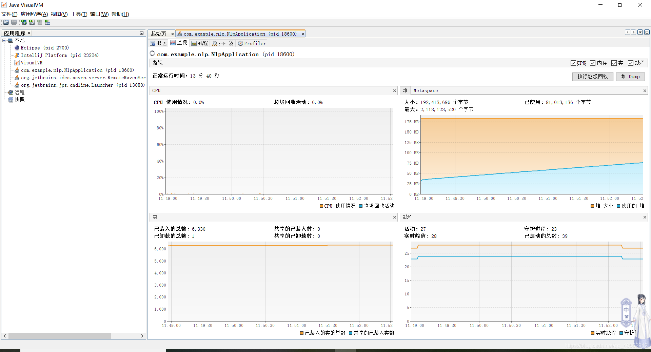
Task: Open the 应用程序 Applications menu
Action: point(34,14)
